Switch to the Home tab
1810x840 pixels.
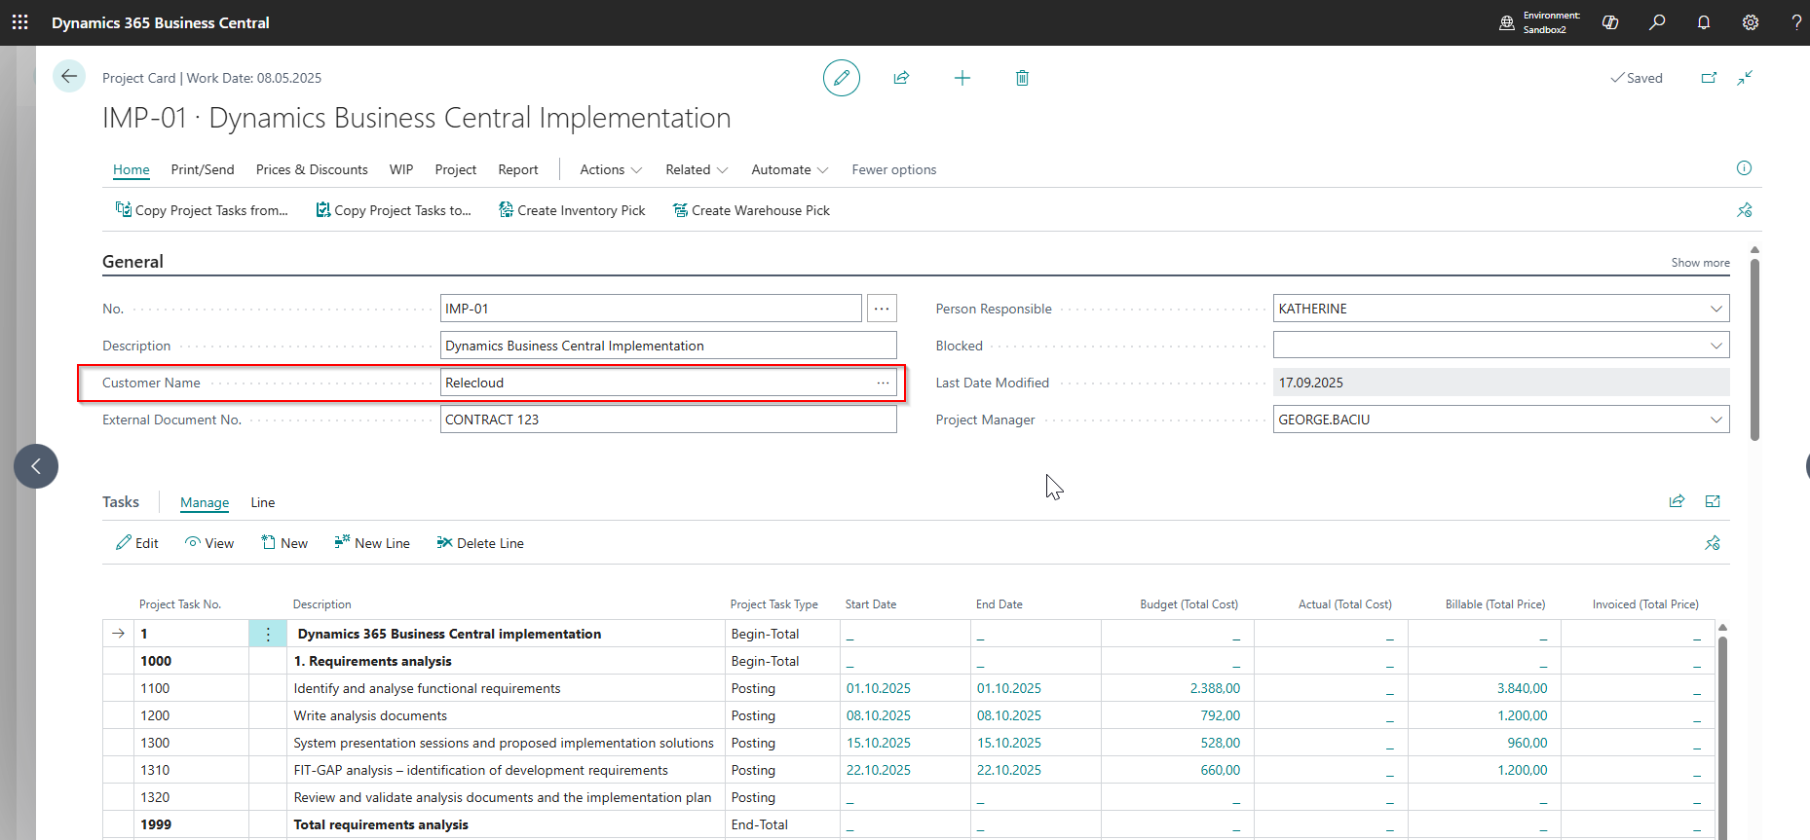tap(132, 169)
